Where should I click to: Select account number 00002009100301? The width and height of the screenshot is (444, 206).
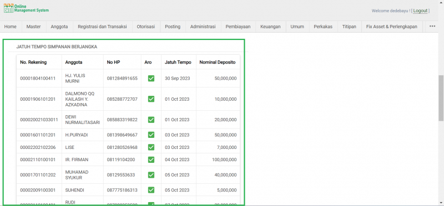coord(38,190)
